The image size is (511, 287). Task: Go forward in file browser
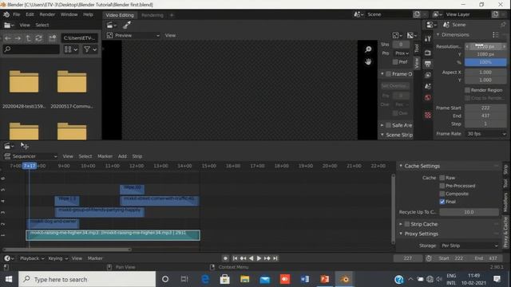pos(18,38)
